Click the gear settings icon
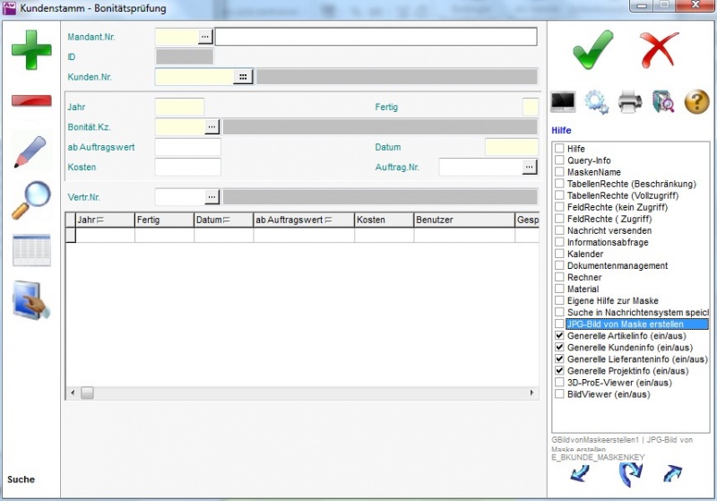The height and width of the screenshot is (501, 717). coord(597,102)
